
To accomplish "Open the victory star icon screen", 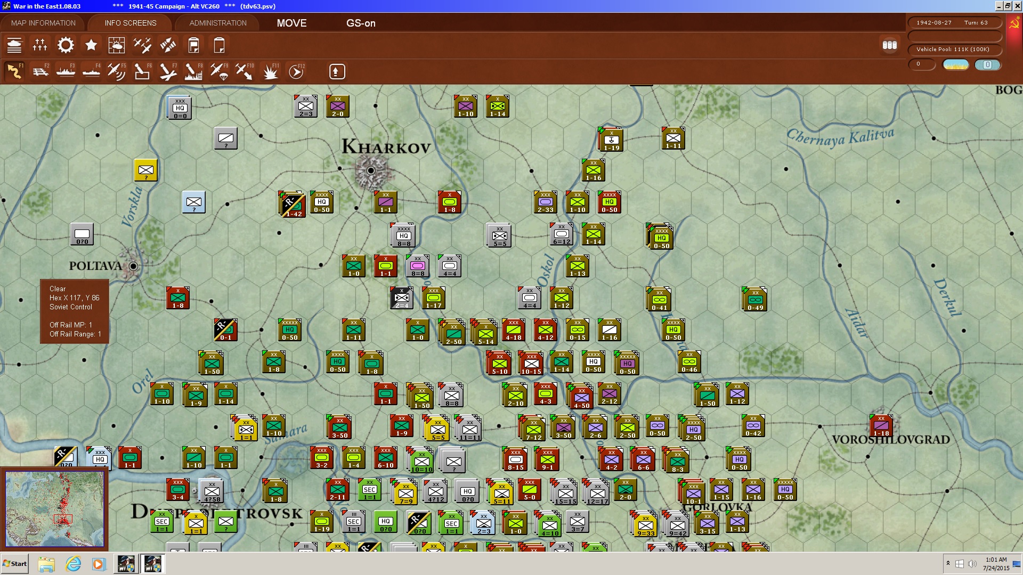I will pos(91,45).
